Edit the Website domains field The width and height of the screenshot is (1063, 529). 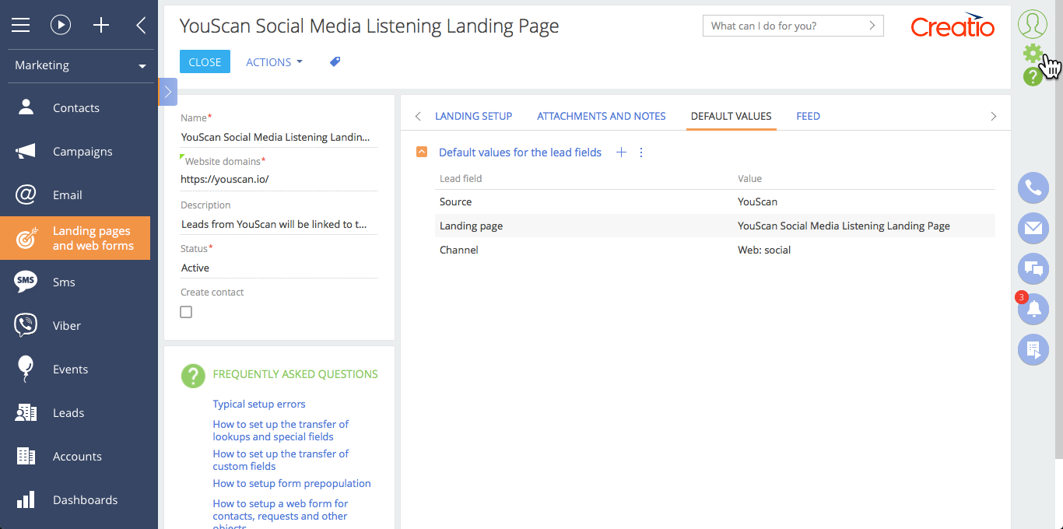[279, 179]
